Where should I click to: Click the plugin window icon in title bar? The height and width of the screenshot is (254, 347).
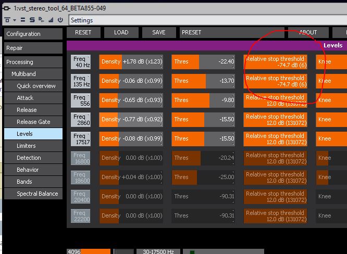(x=6, y=8)
